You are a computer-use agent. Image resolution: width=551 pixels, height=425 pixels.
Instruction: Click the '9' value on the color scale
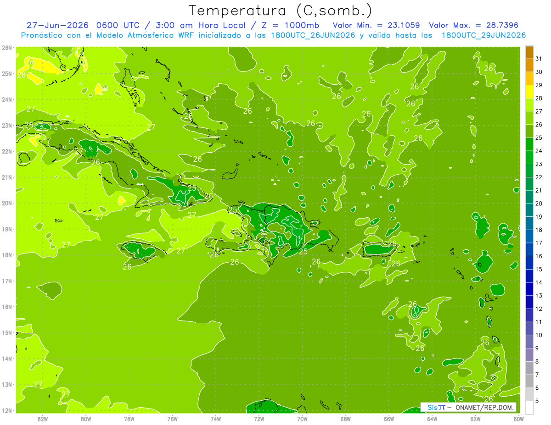[537, 348]
